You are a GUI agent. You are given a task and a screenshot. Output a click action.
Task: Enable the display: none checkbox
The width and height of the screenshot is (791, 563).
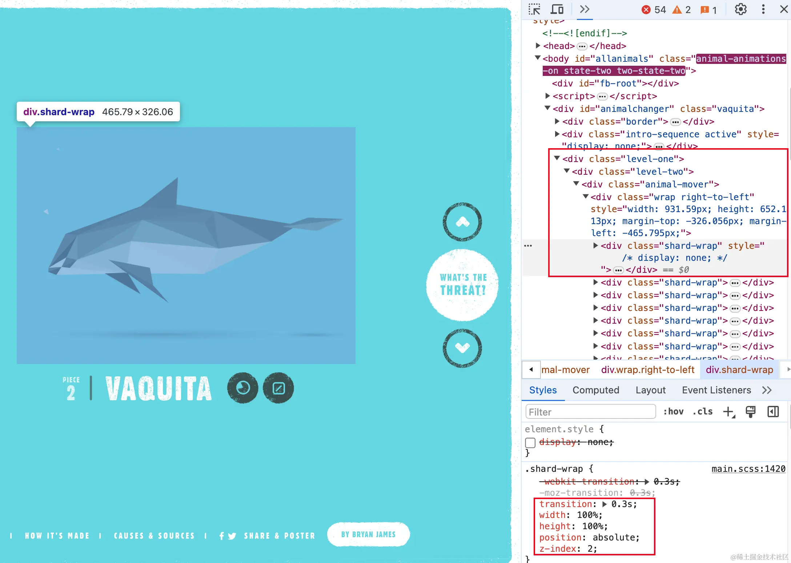[530, 442]
